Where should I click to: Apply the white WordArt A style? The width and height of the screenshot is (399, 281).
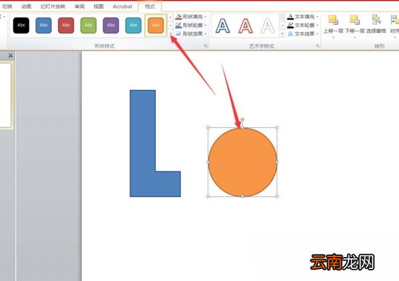point(267,26)
